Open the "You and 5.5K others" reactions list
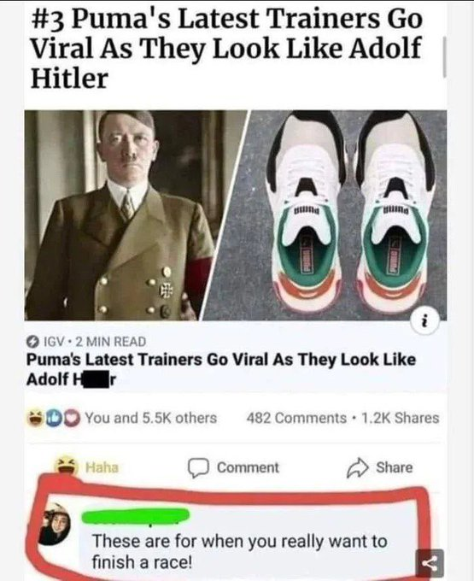Image resolution: width=474 pixels, height=581 pixels. coord(151,418)
